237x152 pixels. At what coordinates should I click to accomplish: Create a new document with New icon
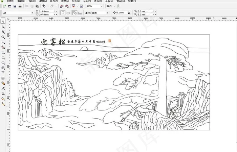tap(4, 6)
